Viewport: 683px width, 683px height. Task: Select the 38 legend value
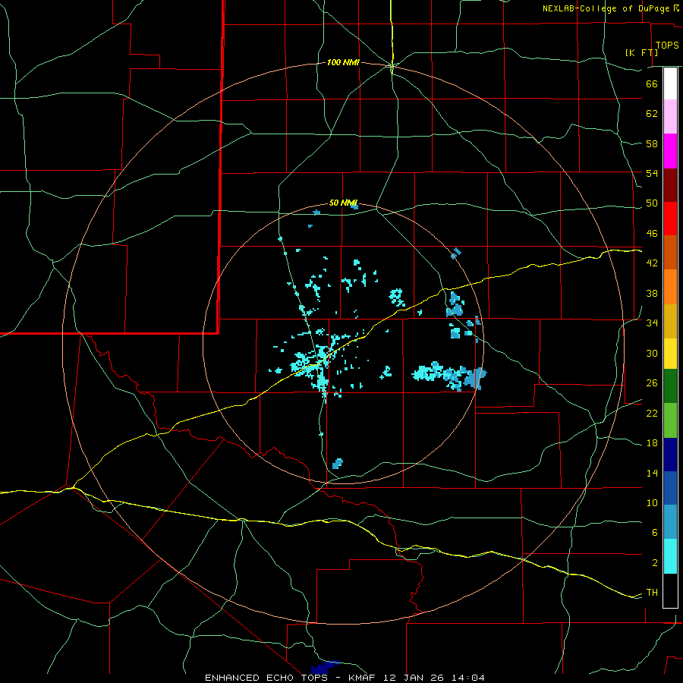(x=652, y=293)
